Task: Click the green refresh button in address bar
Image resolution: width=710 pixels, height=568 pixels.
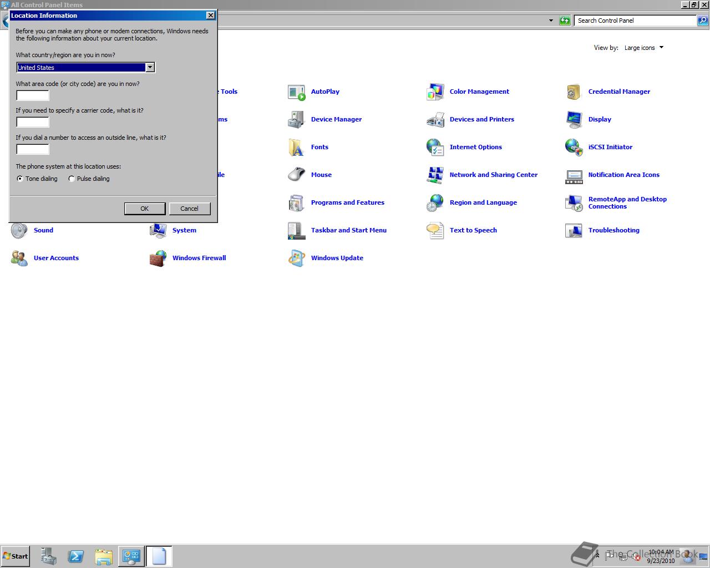Action: [565, 21]
